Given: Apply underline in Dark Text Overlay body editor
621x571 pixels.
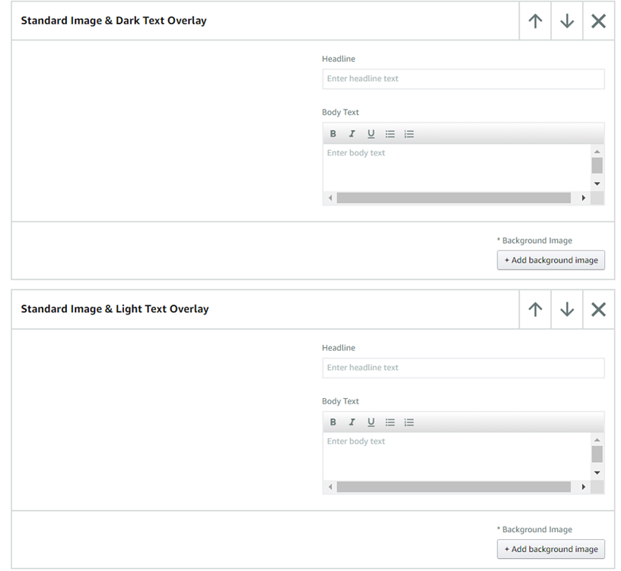Looking at the screenshot, I should (x=371, y=133).
